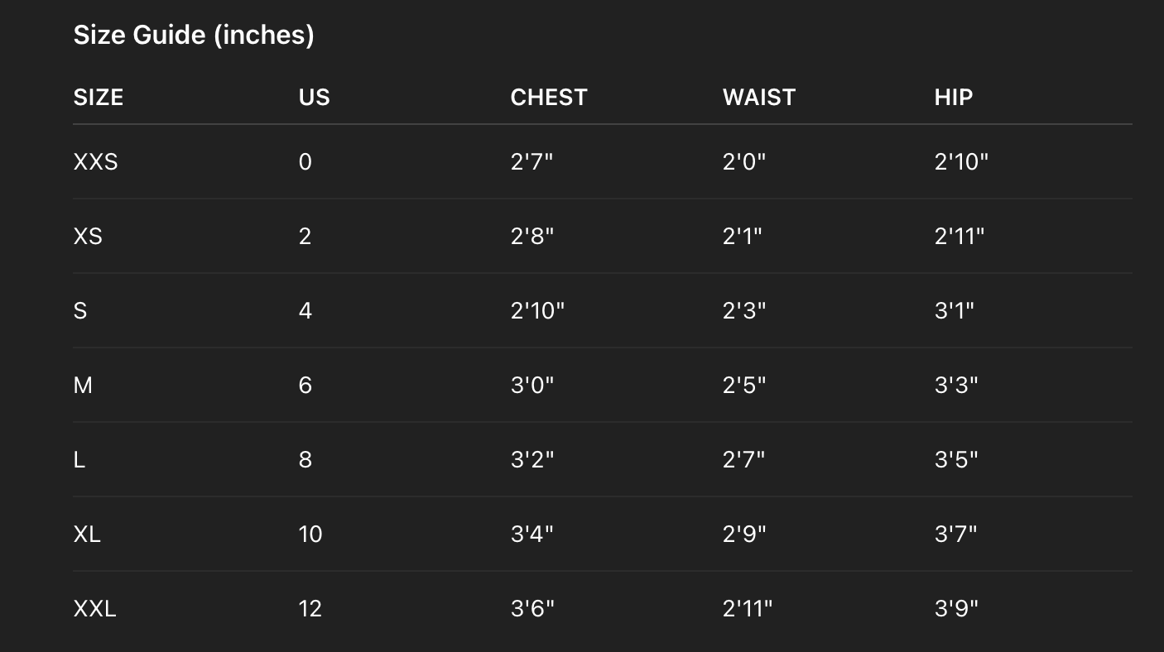This screenshot has height=652, width=1164.
Task: Click hip value 3'9" cell
Action: coord(956,608)
